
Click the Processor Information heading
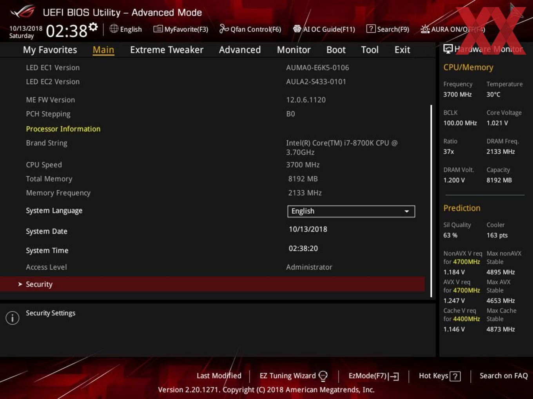pyautogui.click(x=63, y=129)
